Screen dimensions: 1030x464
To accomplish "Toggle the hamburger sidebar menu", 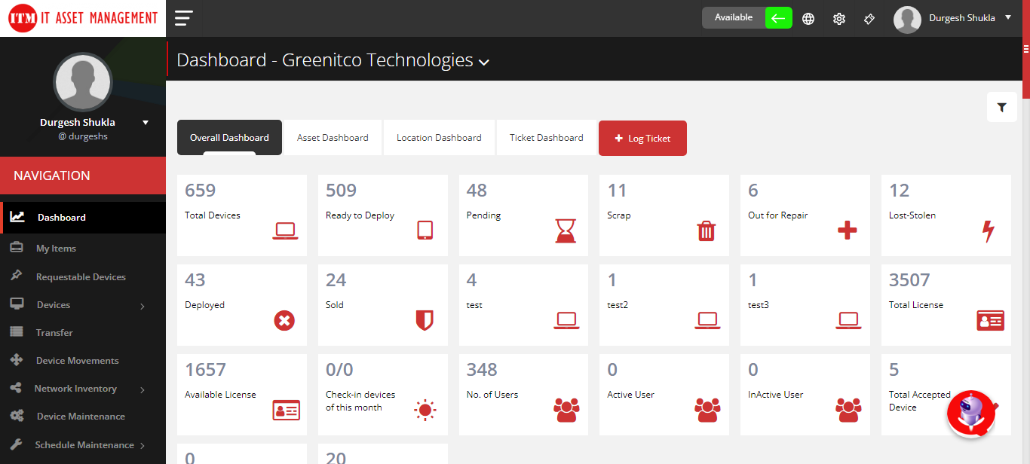I will (x=184, y=18).
